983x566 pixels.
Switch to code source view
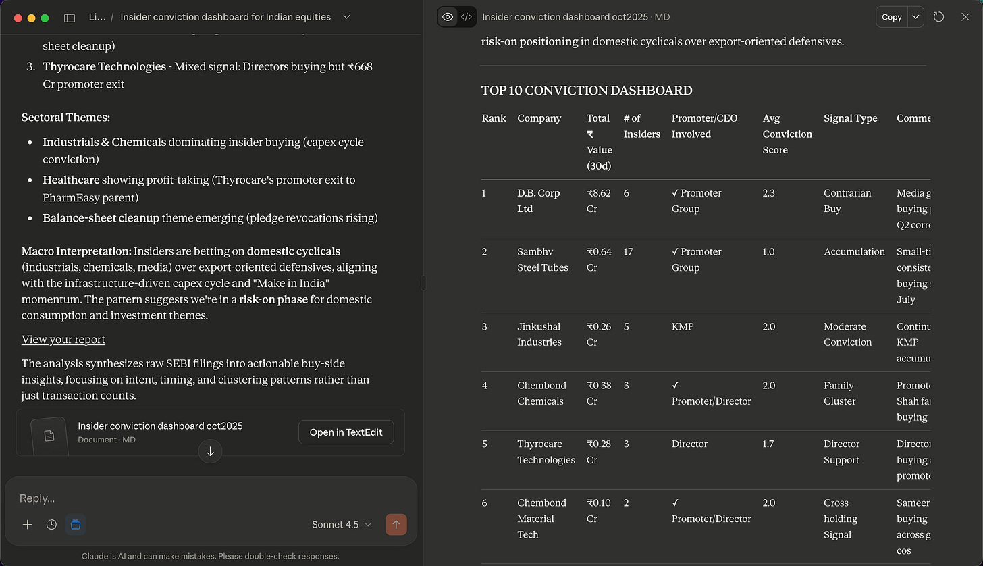[x=467, y=17]
